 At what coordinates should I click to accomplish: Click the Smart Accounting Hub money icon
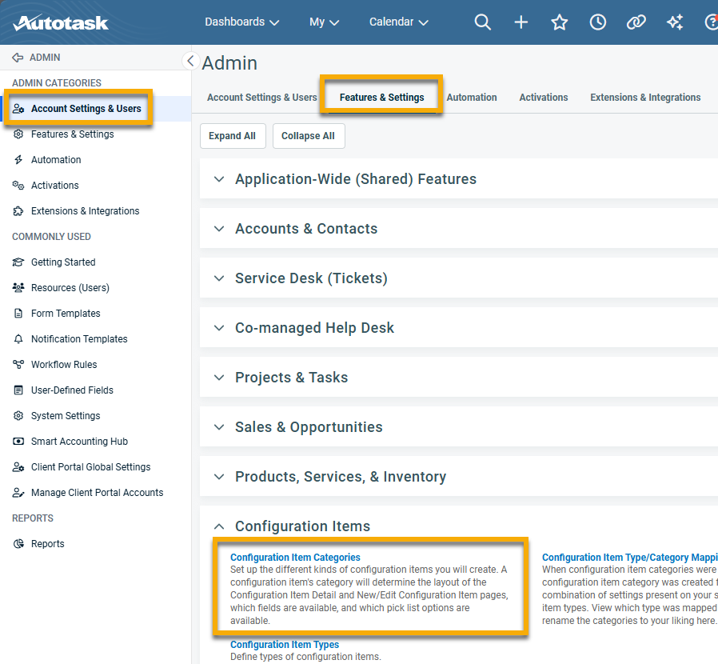(18, 442)
